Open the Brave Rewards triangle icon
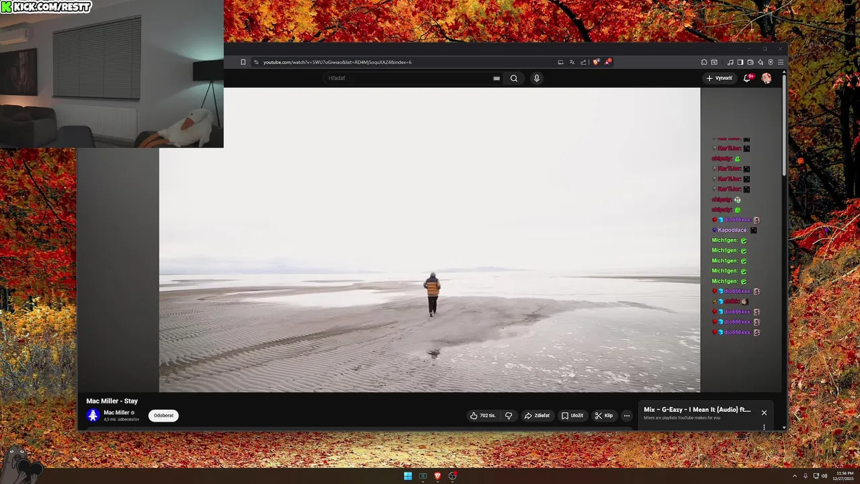The width and height of the screenshot is (860, 484). [x=607, y=62]
